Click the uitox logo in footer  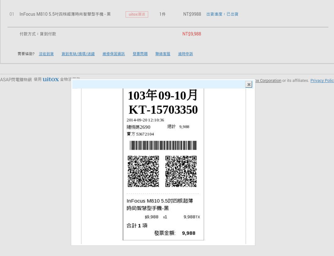[51, 79]
